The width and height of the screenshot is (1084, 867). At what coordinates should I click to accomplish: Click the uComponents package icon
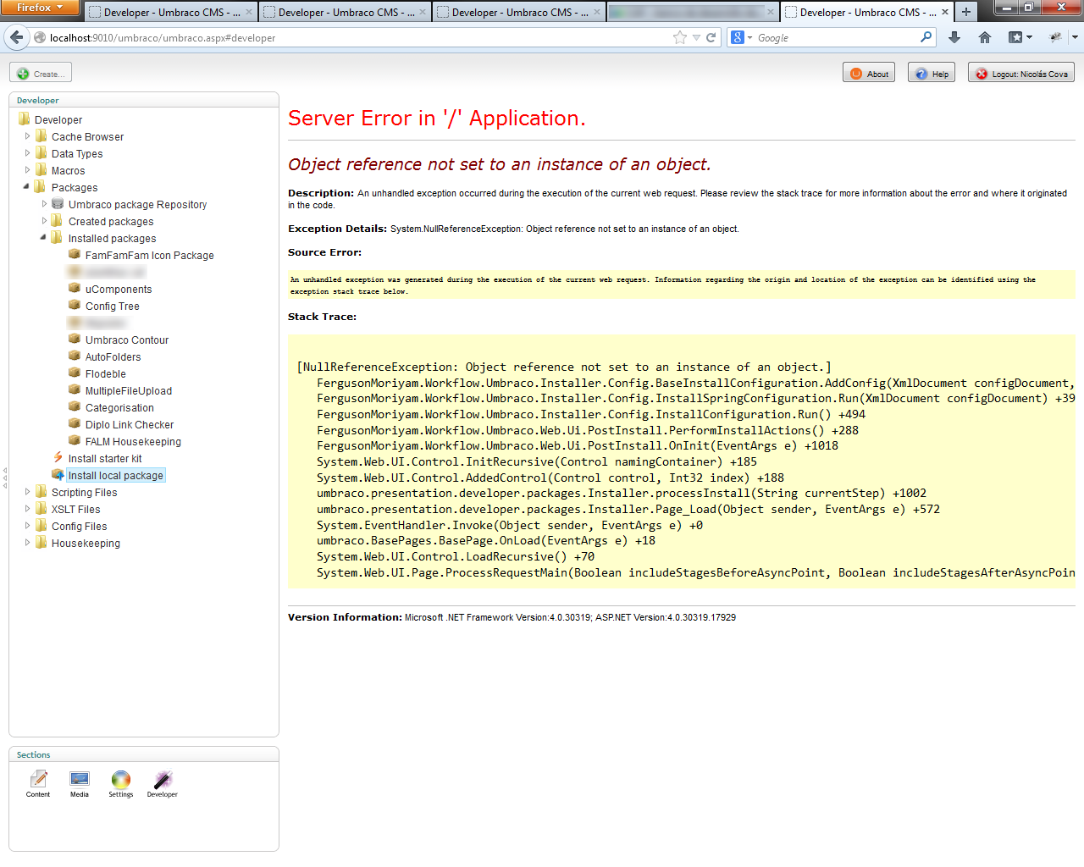click(75, 289)
